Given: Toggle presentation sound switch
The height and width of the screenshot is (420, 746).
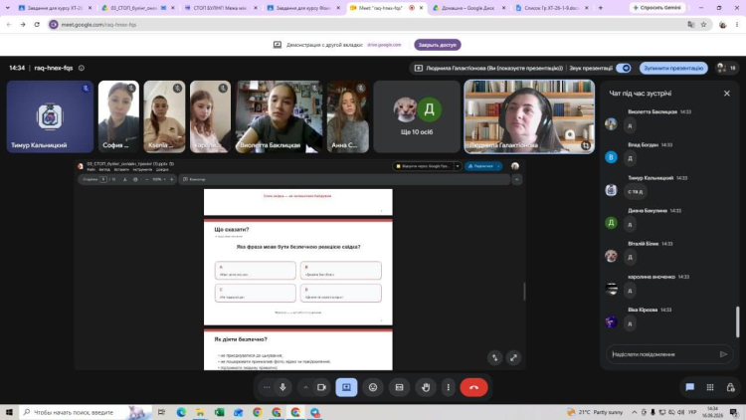Looking at the screenshot, I should coord(624,68).
